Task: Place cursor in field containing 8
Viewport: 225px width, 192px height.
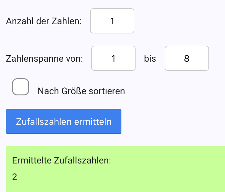Action: 187,58
